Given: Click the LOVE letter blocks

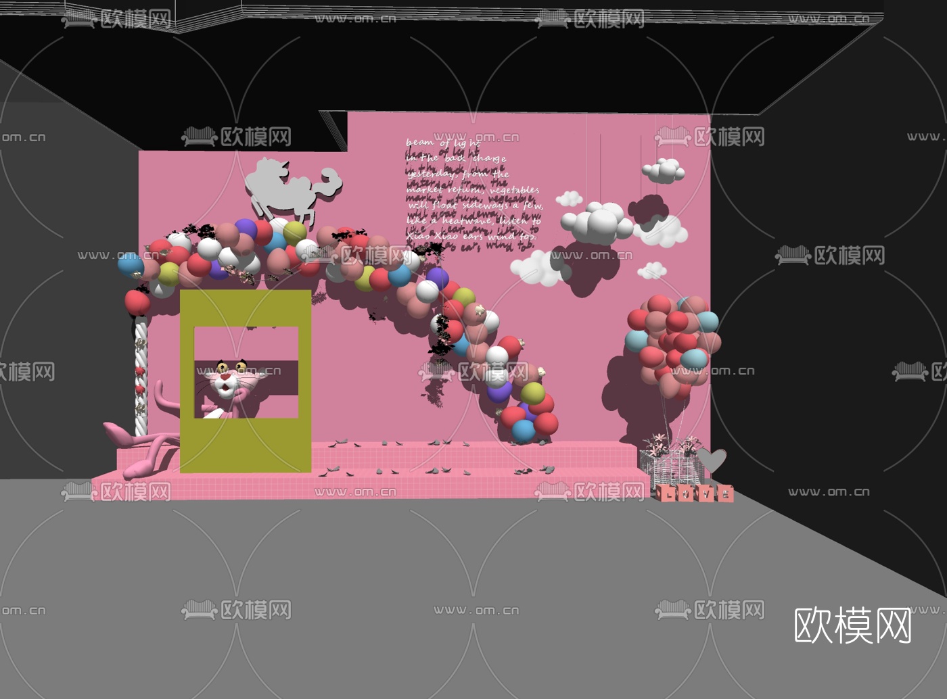Looking at the screenshot, I should [x=696, y=493].
